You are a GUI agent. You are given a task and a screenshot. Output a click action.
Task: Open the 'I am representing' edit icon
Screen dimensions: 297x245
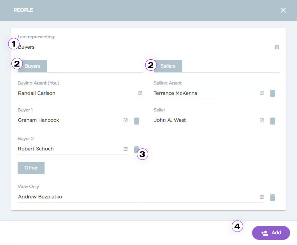[x=277, y=47]
